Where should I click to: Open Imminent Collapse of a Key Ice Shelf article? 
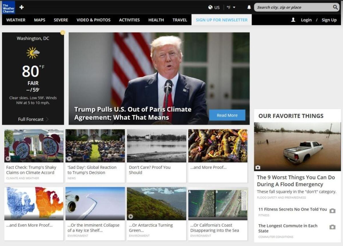click(93, 228)
